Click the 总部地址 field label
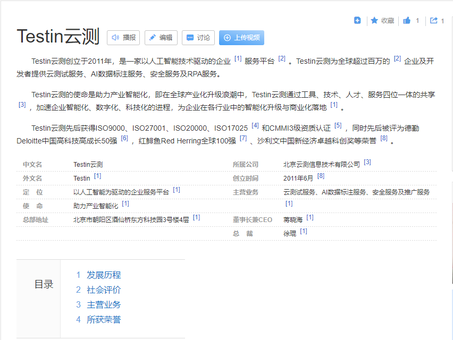Screen dimensions: 453x340 pos(36,220)
